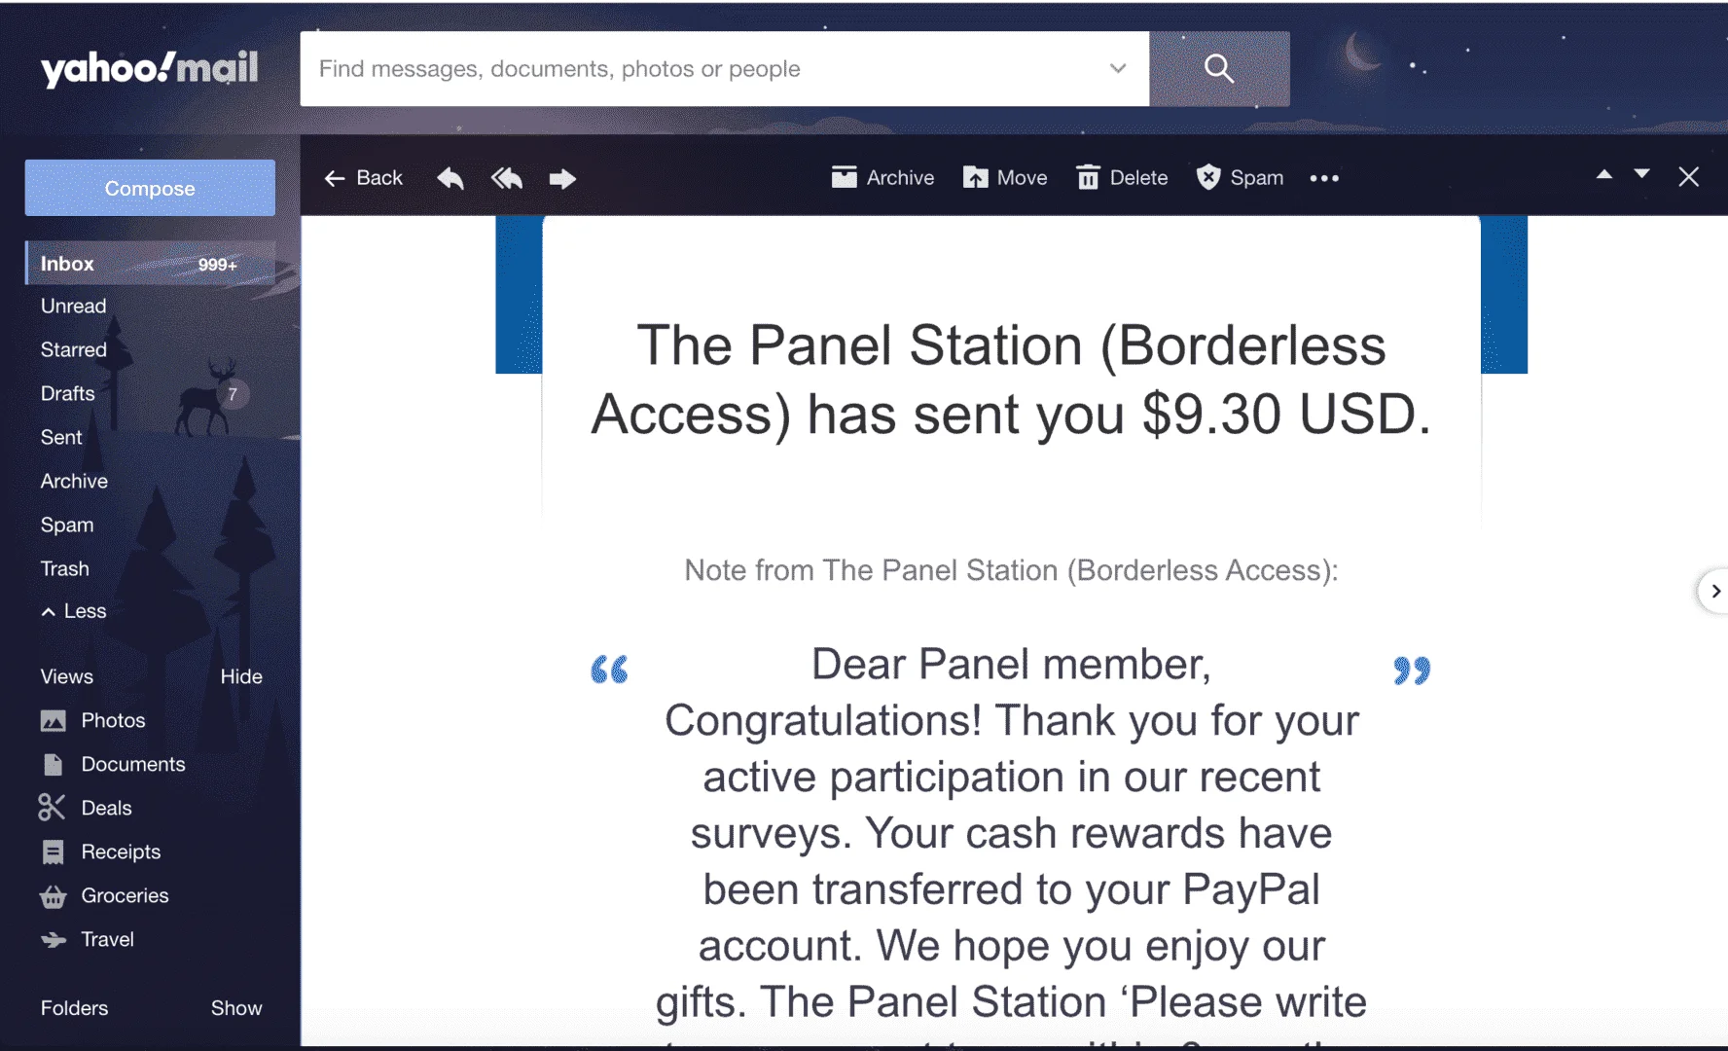Close the open message with the X
This screenshot has height=1051, width=1728.
click(1689, 176)
